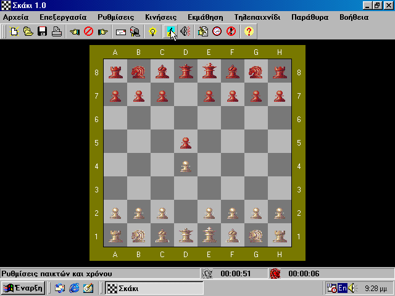Open the Εκμάθηση menu
Screen dimensions: 395x296
point(206,17)
